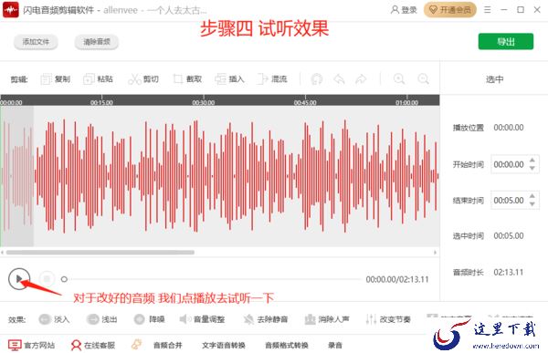This screenshot has width=548, height=353.
Task: Open the 录音 recording tool
Action: tap(335, 346)
